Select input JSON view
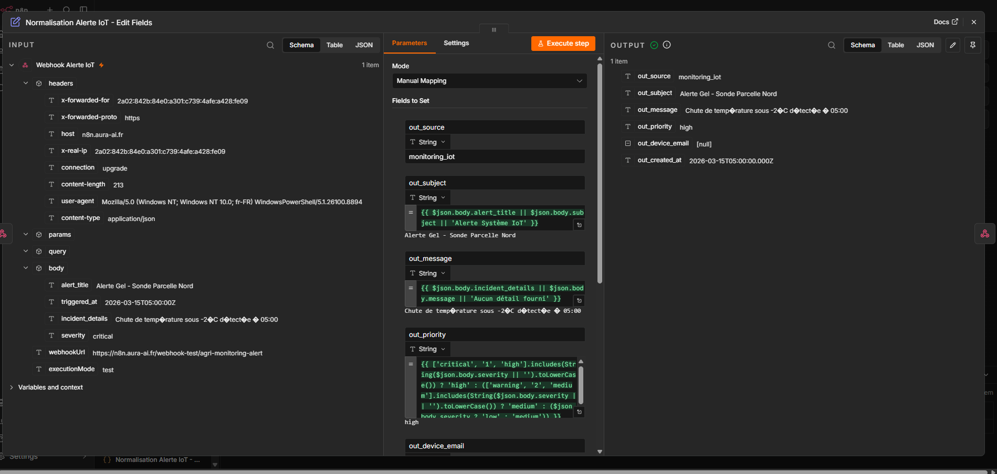This screenshot has height=474, width=997. 364,45
